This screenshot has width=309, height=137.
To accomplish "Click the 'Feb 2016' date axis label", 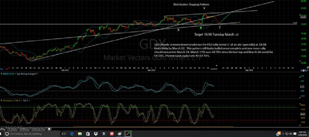I will 65,70.
